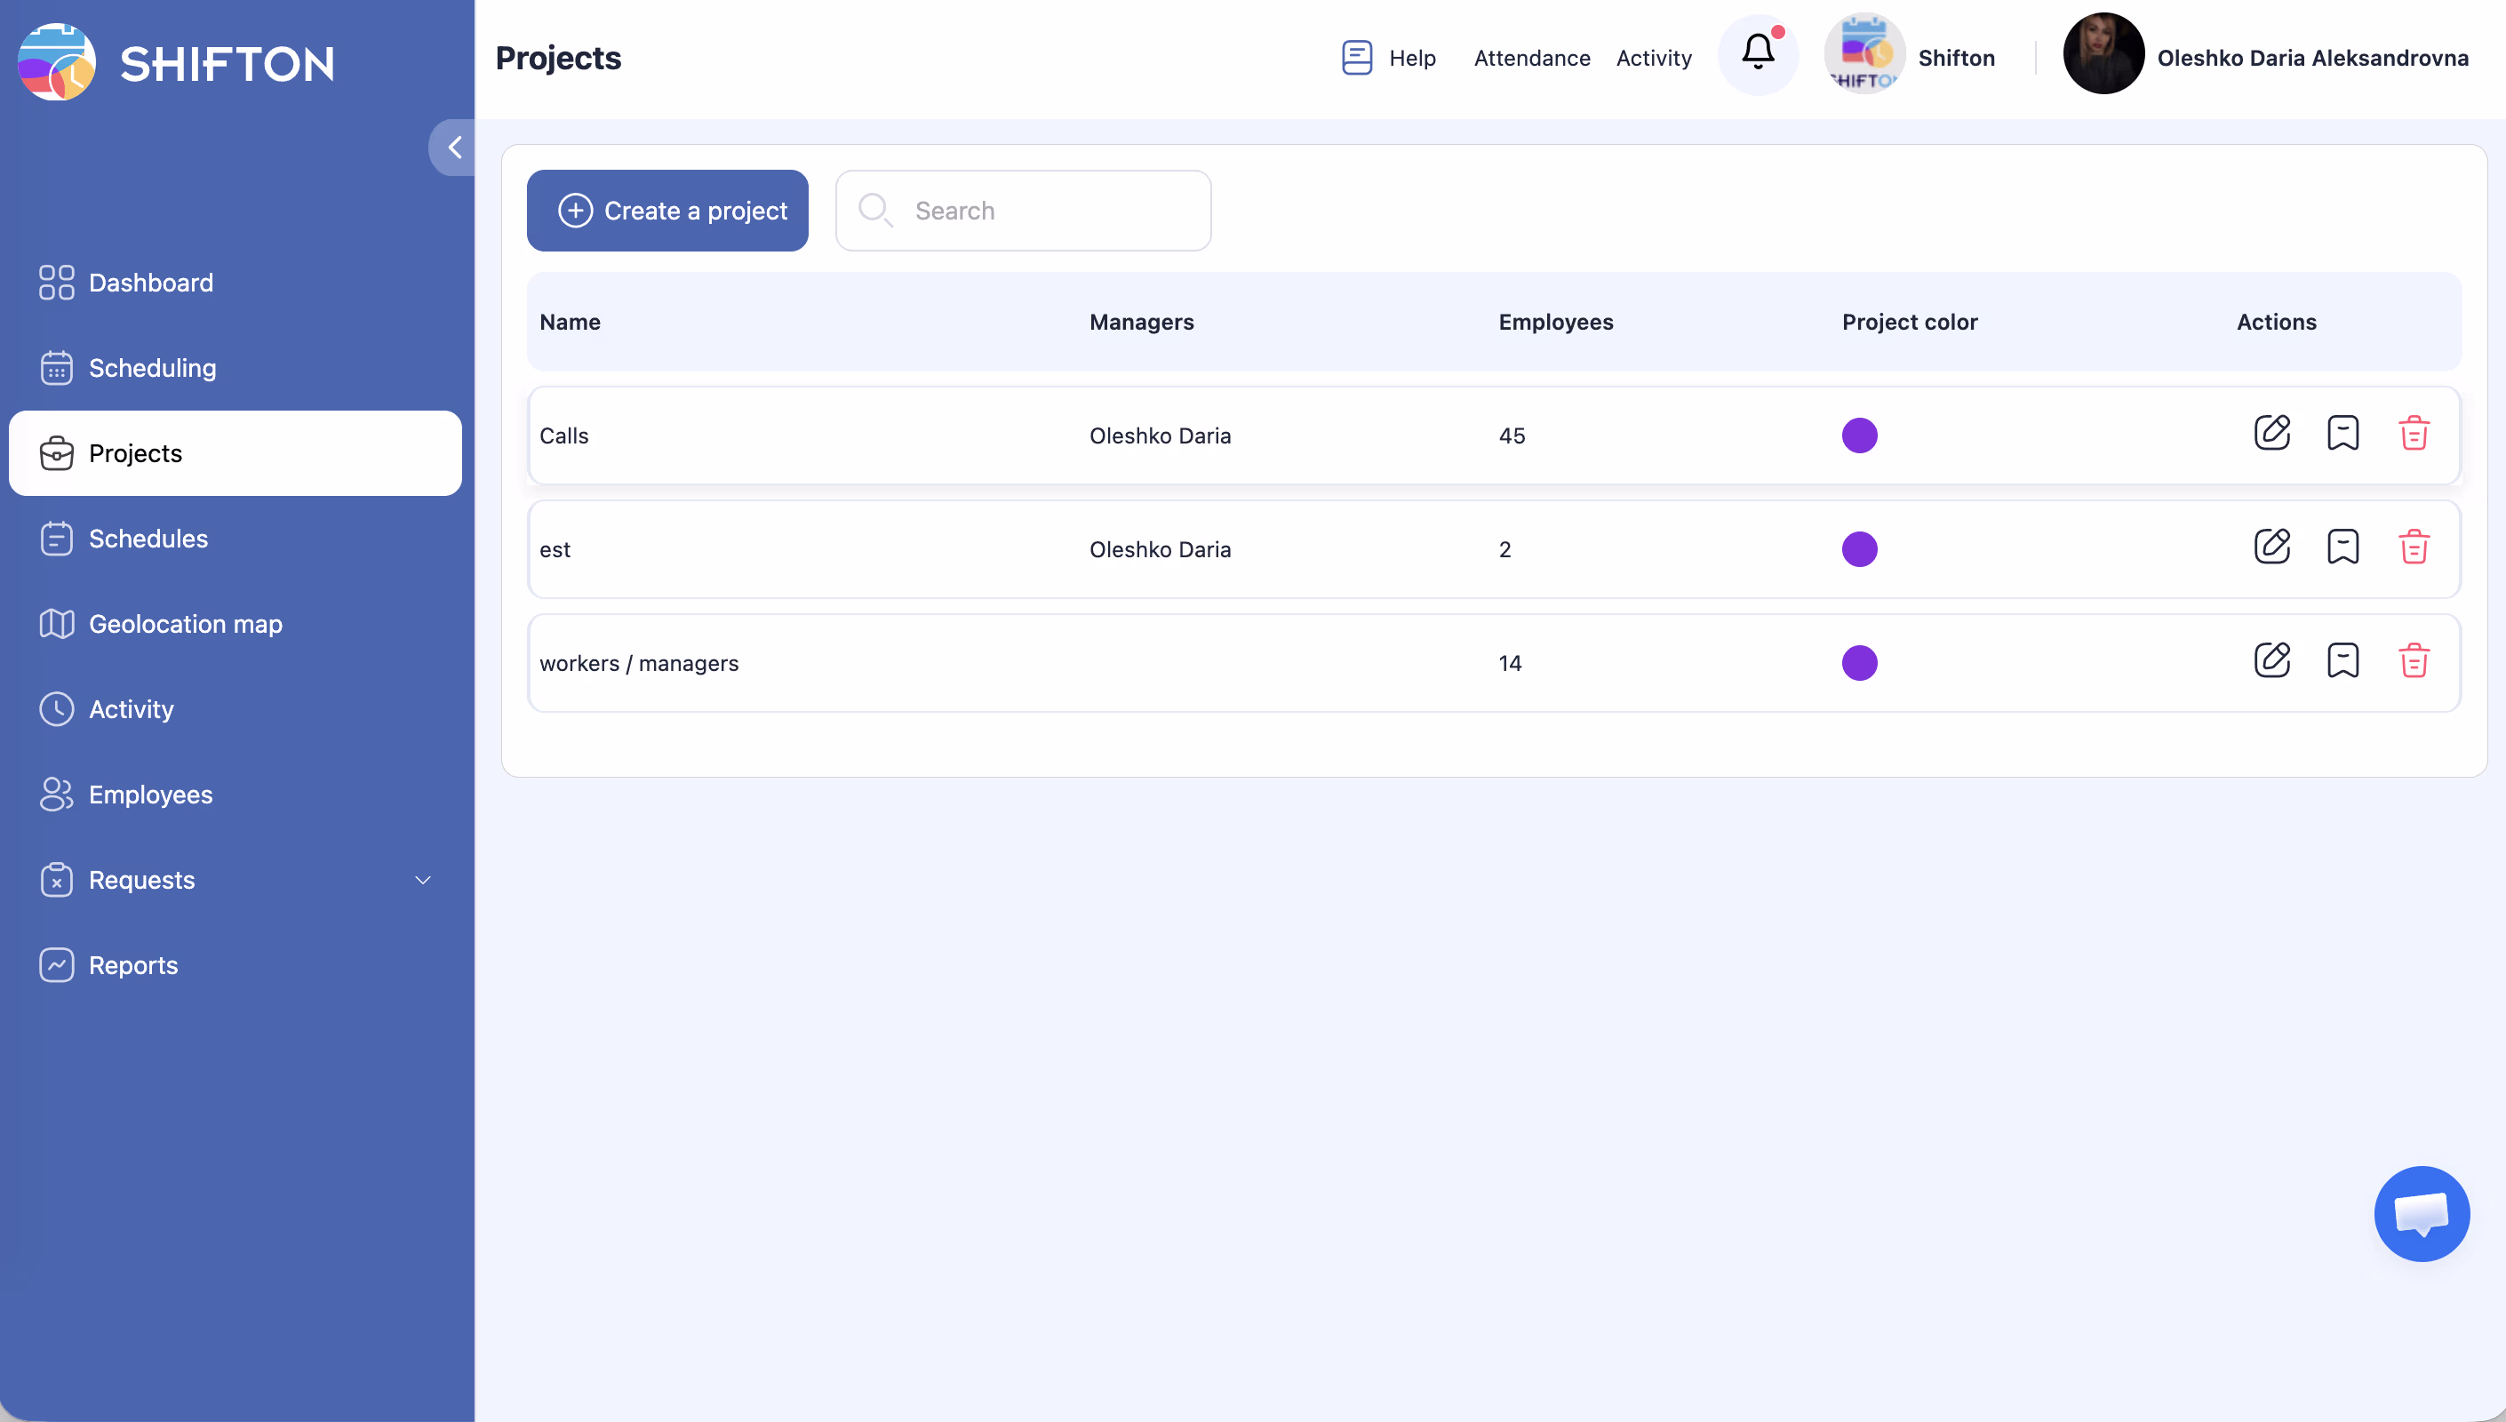
Task: Collapse the sidebar with arrow toggle
Action: (x=454, y=148)
